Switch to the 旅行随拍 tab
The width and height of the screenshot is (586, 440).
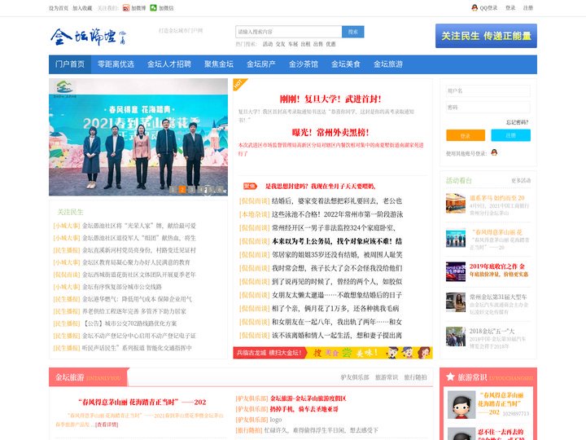415,377
